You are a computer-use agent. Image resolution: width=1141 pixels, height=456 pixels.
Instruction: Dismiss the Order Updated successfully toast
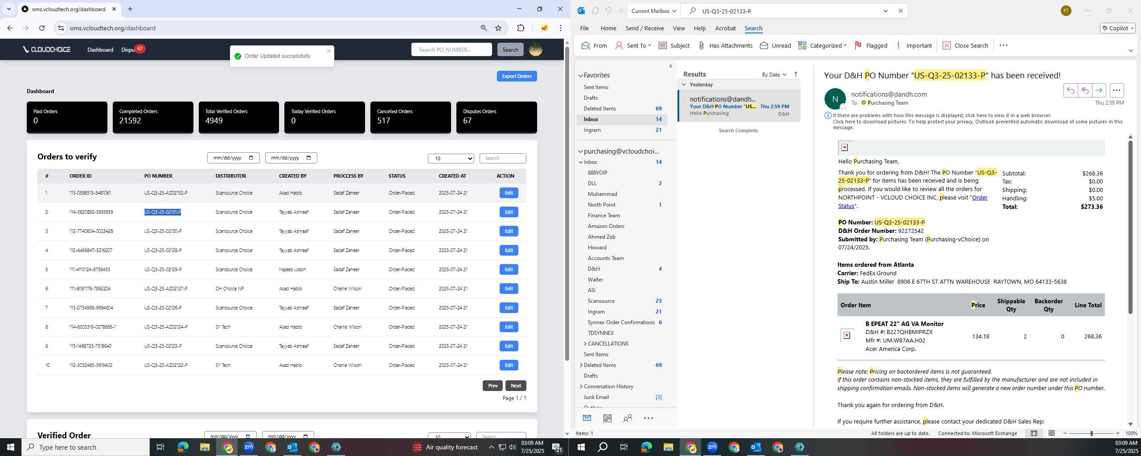tap(329, 51)
